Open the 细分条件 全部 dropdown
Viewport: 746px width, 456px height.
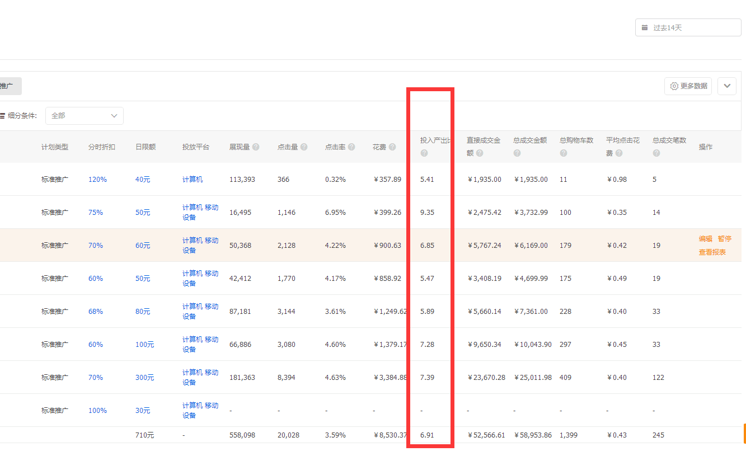[85, 116]
